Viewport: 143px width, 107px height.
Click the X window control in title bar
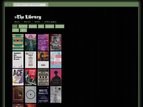tap(6, 4)
